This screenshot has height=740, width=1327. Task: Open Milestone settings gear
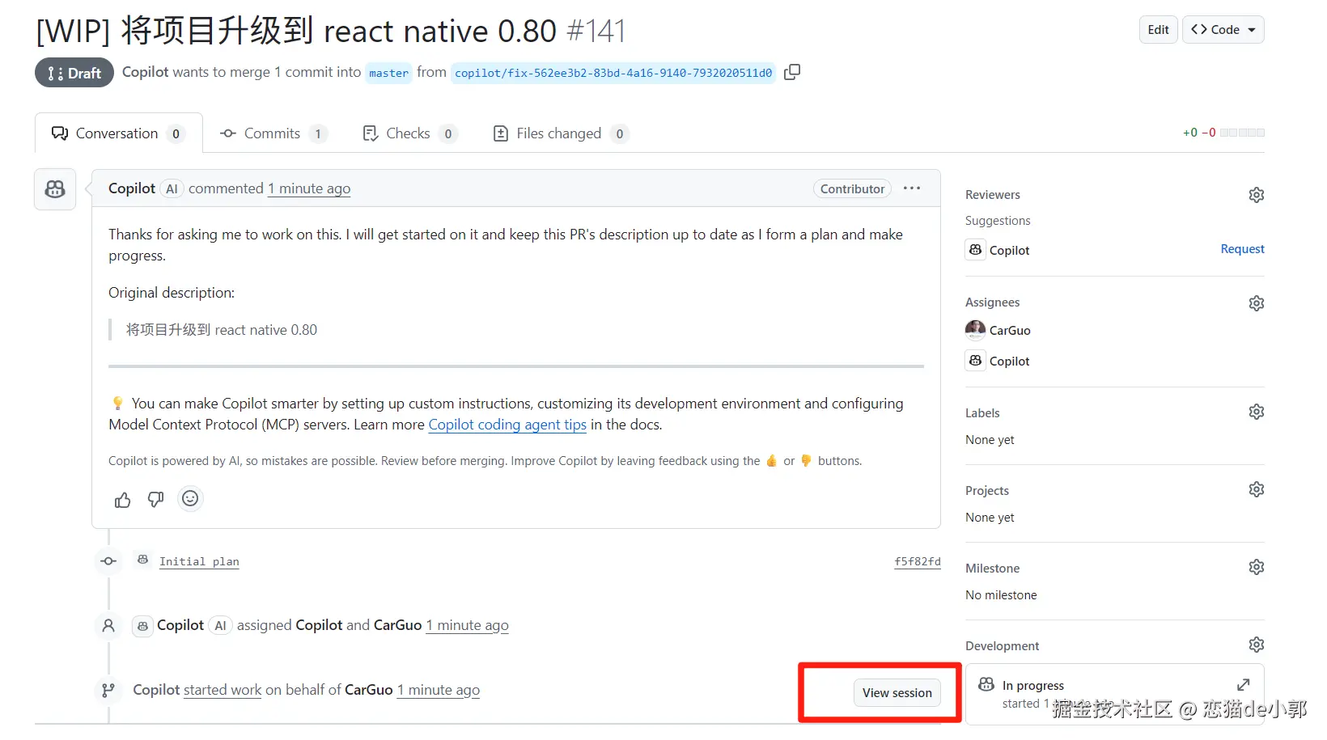(x=1256, y=567)
